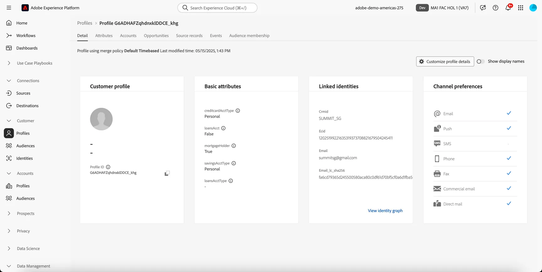Image resolution: width=542 pixels, height=272 pixels.
Task: Switch to the Events tab
Action: tap(216, 36)
